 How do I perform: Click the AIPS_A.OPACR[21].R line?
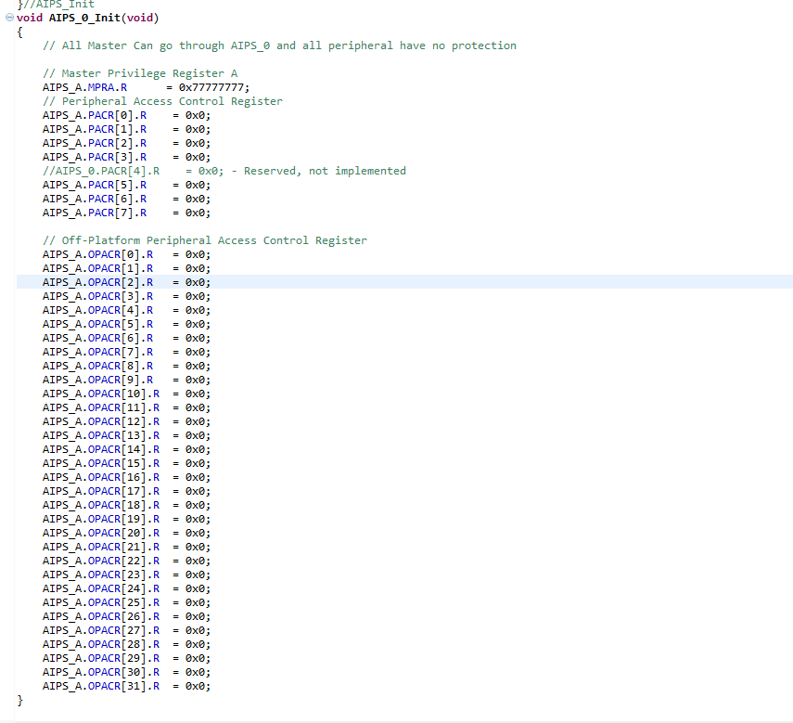126,547
